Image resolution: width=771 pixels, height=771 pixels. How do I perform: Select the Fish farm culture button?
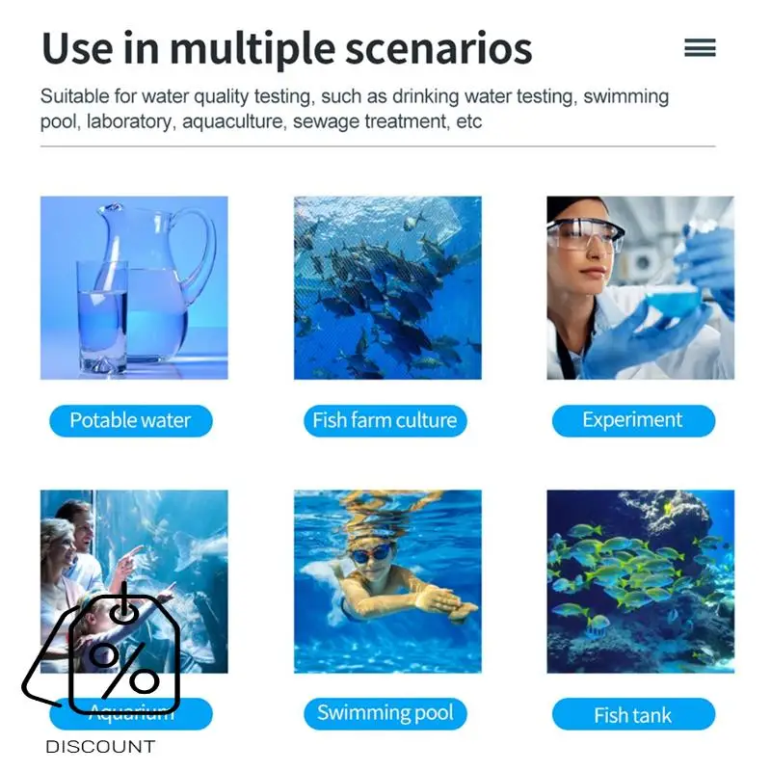tap(385, 421)
